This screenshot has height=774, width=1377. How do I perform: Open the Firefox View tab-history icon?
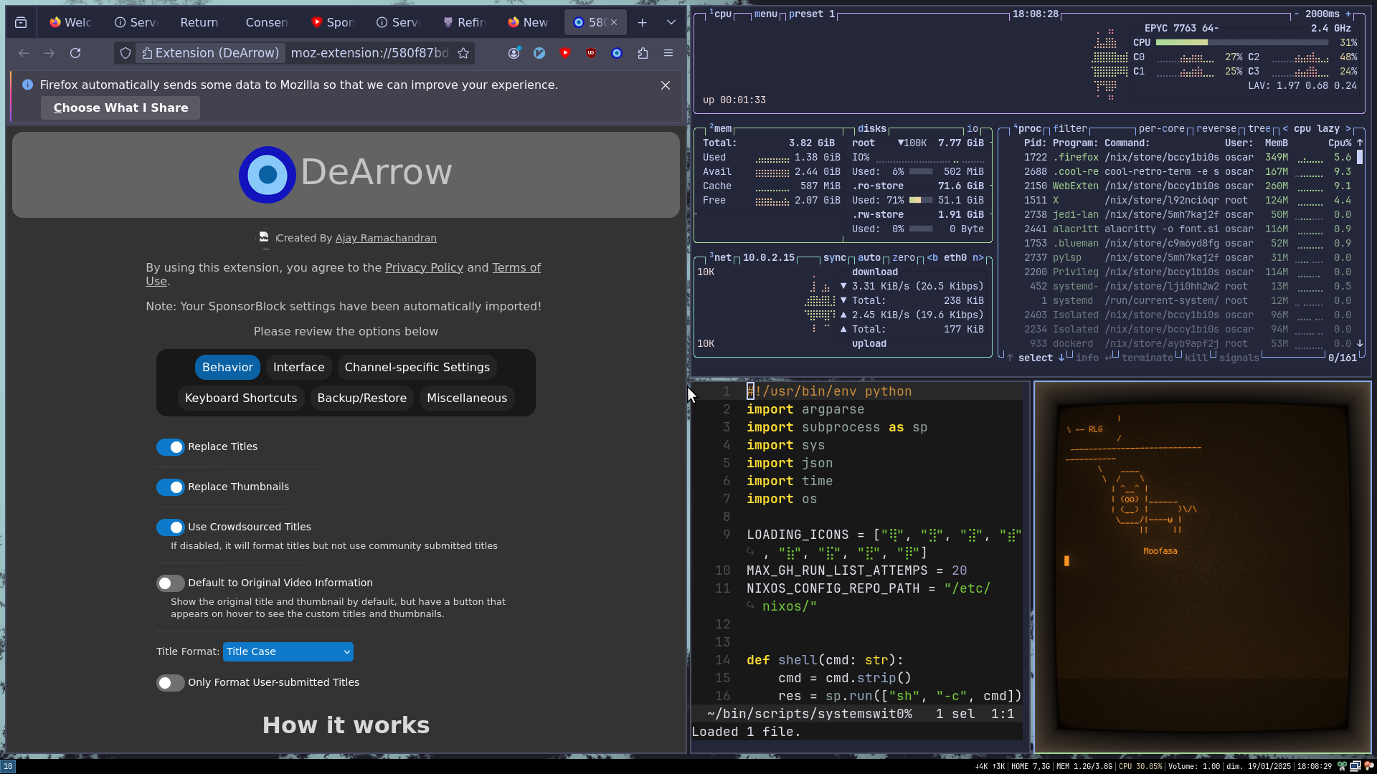(x=21, y=23)
